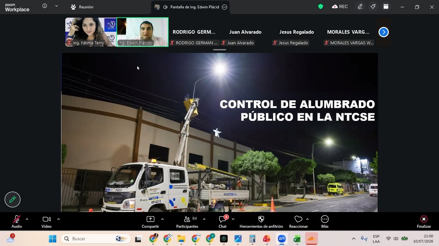Open the orange cloud taskbar app
The image size is (439, 246).
coord(311,239)
